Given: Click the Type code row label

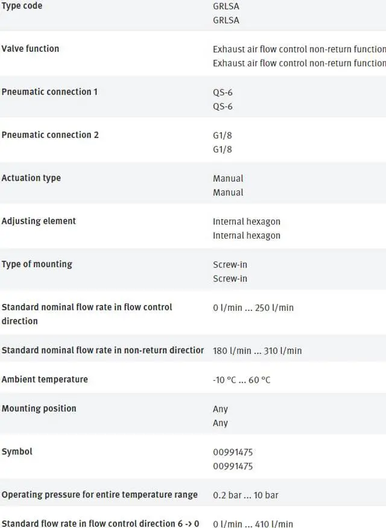Looking at the screenshot, I should (22, 5).
